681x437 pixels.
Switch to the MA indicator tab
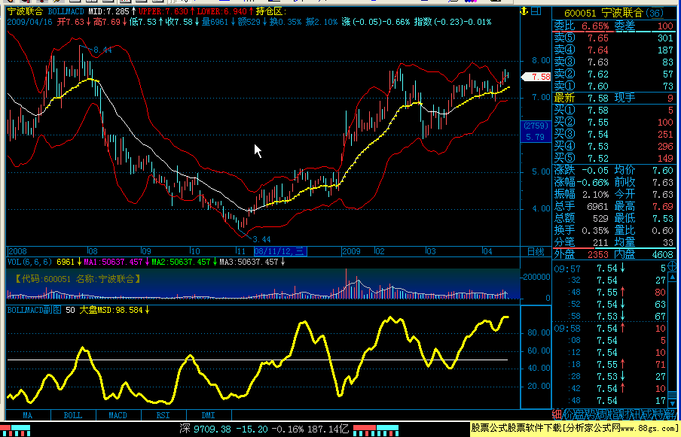point(28,415)
